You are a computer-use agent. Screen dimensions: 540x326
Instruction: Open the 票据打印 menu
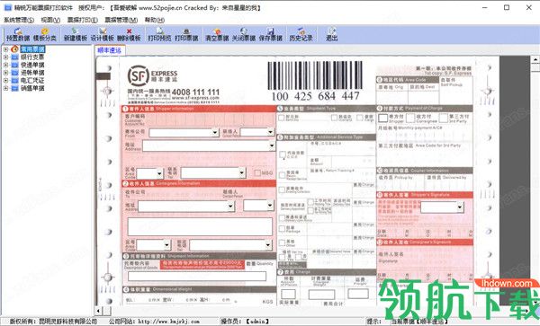pyautogui.click(x=83, y=20)
